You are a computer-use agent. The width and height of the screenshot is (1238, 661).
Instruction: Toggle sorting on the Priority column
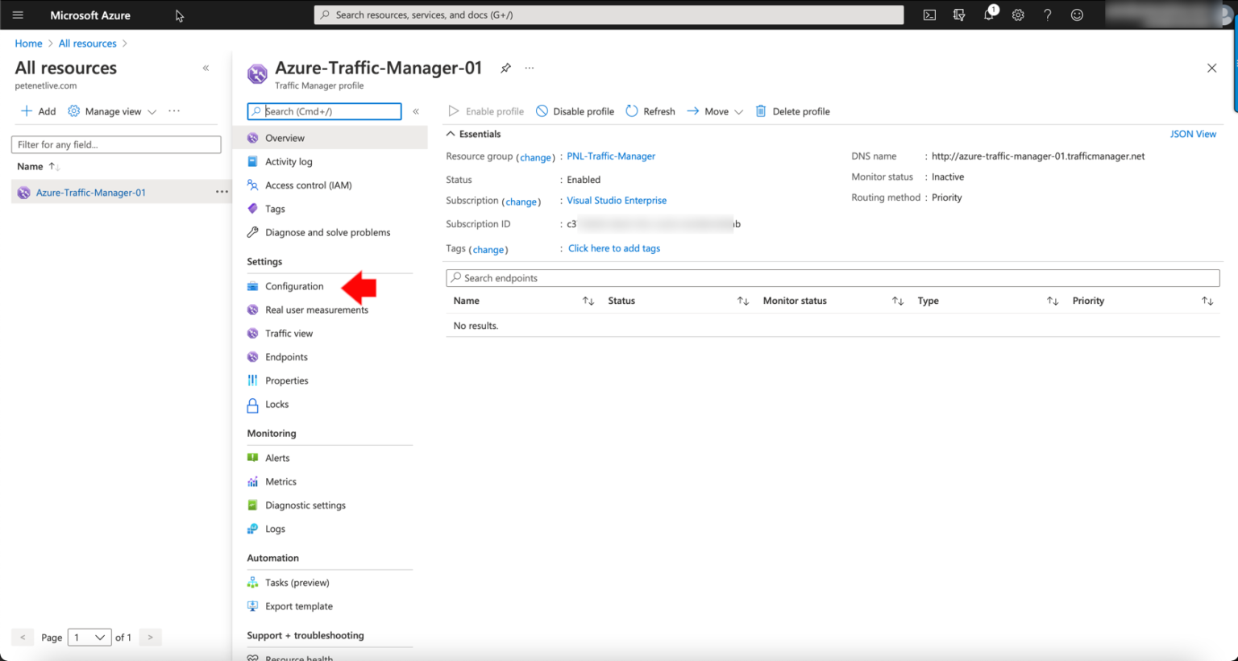1207,300
